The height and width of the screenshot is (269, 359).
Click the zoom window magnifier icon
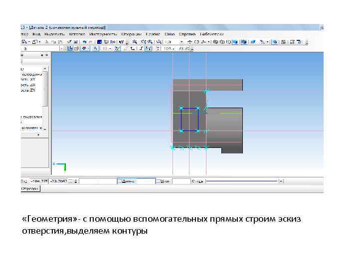click(x=135, y=42)
